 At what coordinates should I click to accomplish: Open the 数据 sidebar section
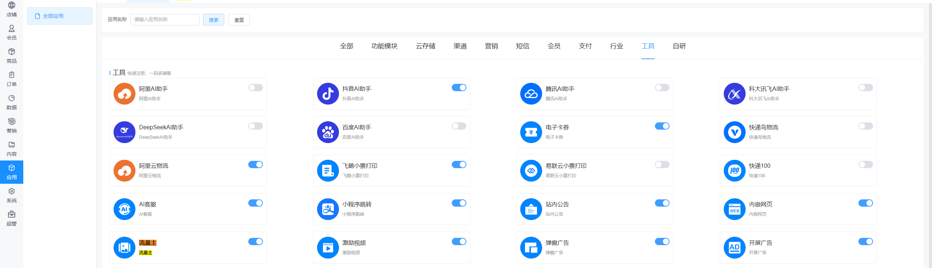tap(12, 102)
